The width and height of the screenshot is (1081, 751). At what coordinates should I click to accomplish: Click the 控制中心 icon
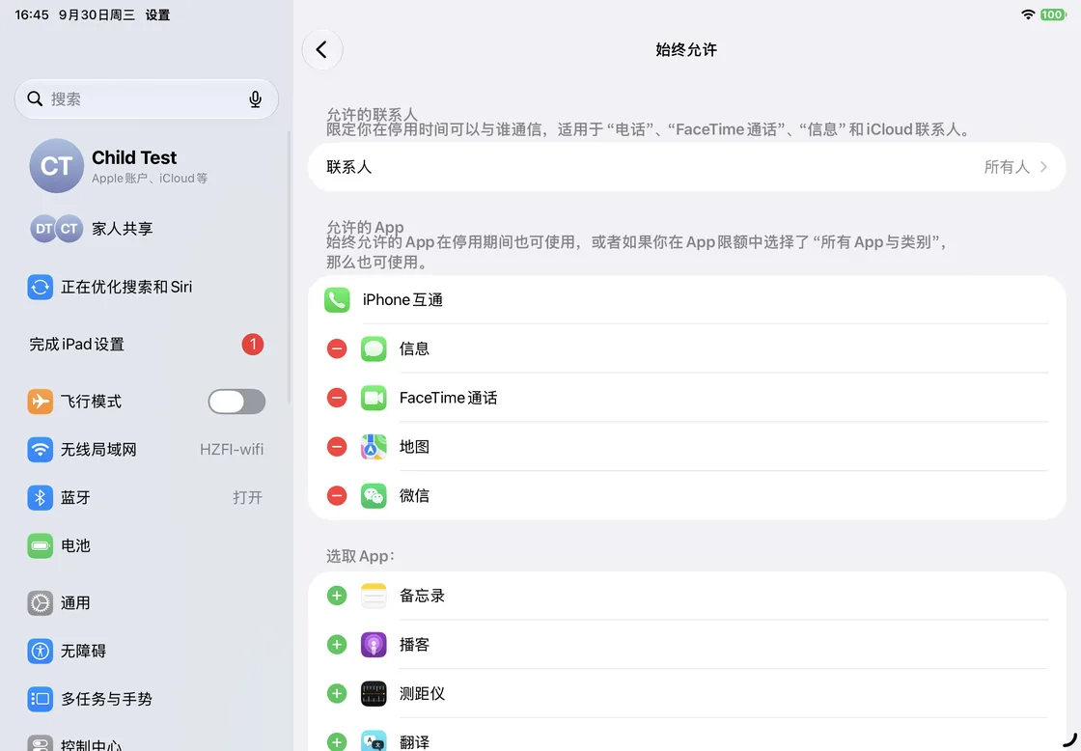pos(40,742)
